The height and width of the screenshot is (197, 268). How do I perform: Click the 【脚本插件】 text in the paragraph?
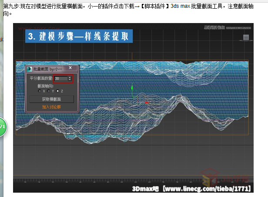[x=155, y=7]
